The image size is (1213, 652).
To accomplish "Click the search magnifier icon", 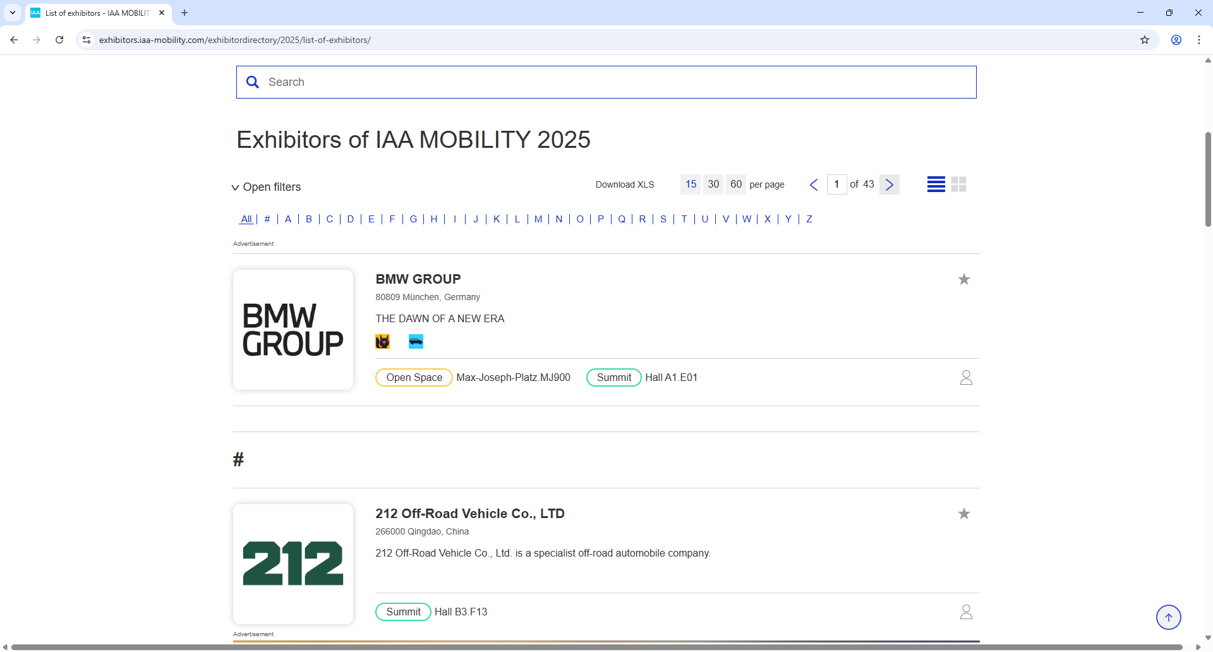I will pos(253,81).
